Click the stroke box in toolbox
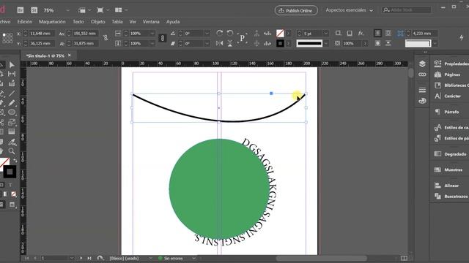 point(10,172)
